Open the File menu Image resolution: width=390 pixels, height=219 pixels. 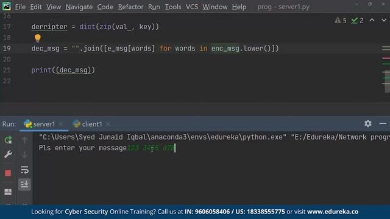pos(20,7)
